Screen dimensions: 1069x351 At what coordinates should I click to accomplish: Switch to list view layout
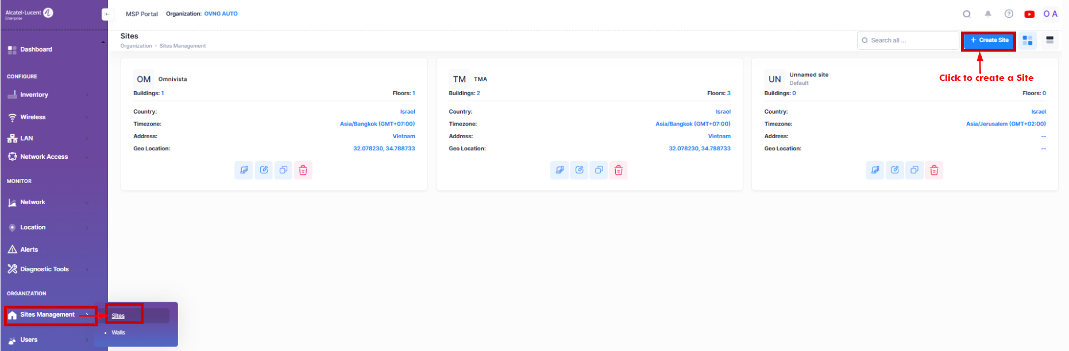[1049, 40]
